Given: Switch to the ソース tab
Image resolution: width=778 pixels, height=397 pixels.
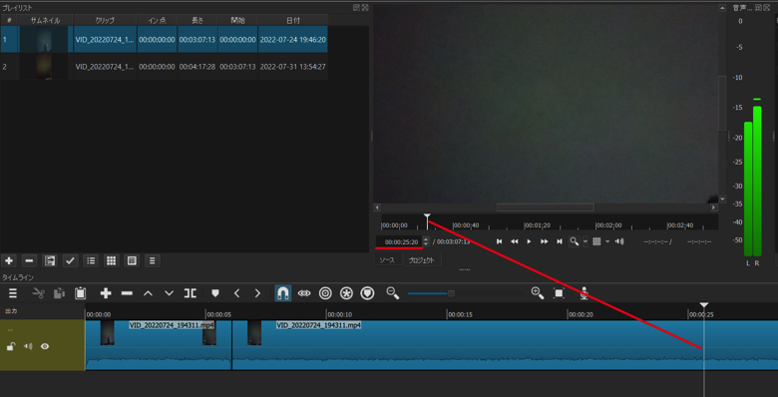Looking at the screenshot, I should 387,260.
